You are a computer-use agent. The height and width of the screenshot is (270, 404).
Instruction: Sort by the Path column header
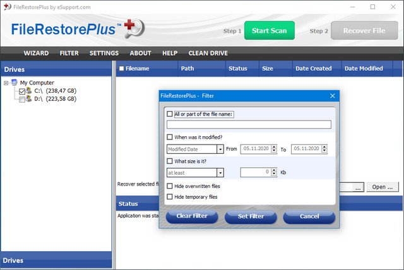pyautogui.click(x=202, y=69)
